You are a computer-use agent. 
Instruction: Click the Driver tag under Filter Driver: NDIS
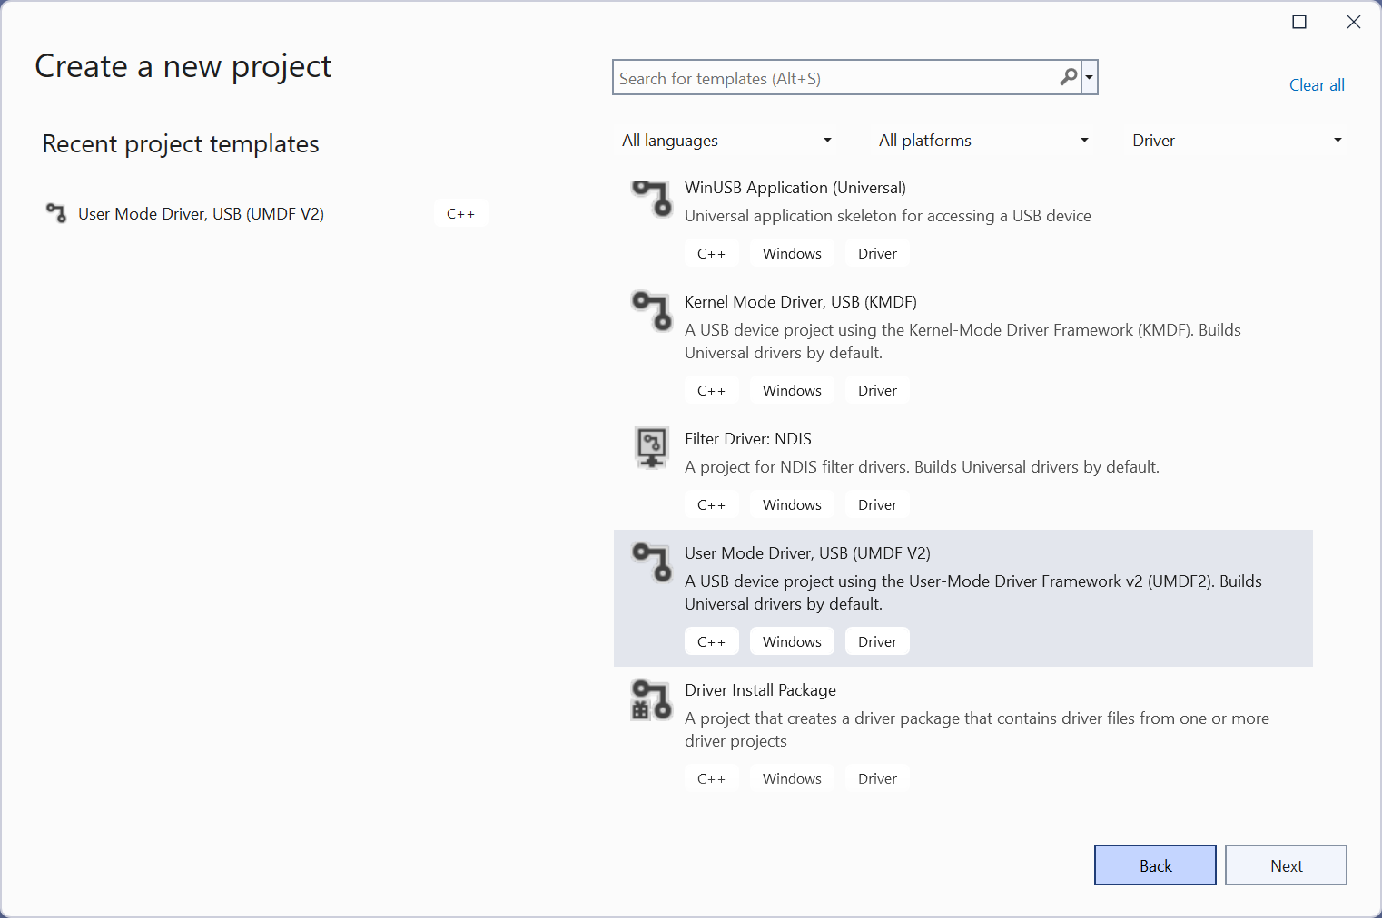tap(876, 504)
